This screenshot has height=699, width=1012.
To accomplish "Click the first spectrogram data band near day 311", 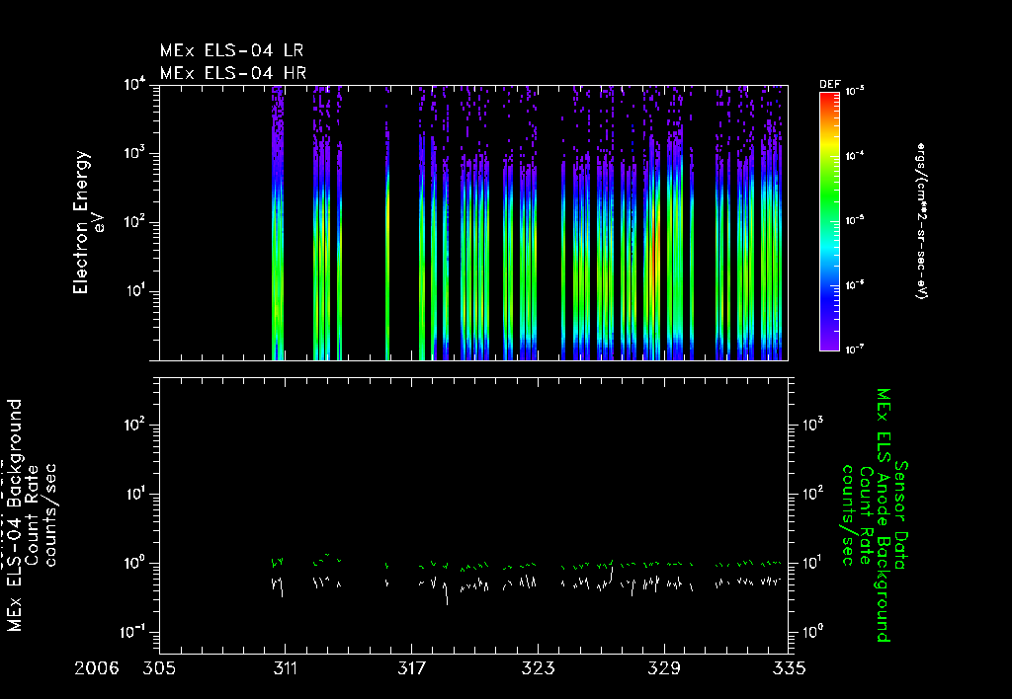I will 278,222.
